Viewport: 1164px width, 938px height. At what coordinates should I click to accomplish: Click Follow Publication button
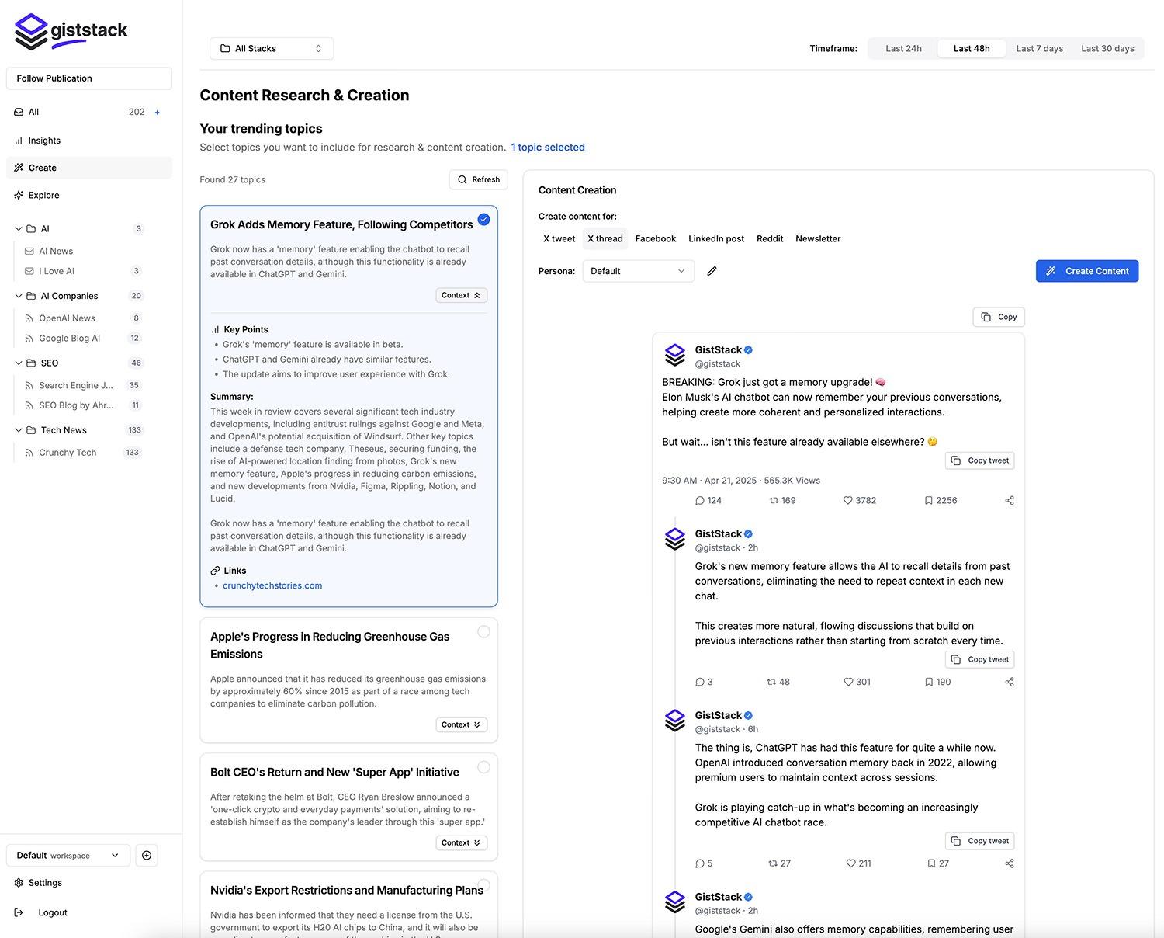(89, 78)
